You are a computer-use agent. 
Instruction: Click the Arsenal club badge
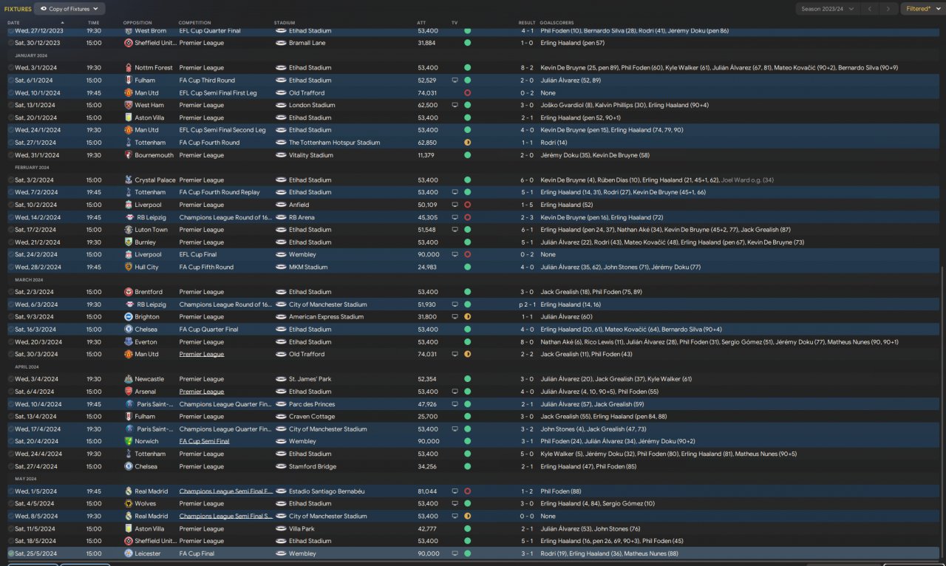point(129,392)
